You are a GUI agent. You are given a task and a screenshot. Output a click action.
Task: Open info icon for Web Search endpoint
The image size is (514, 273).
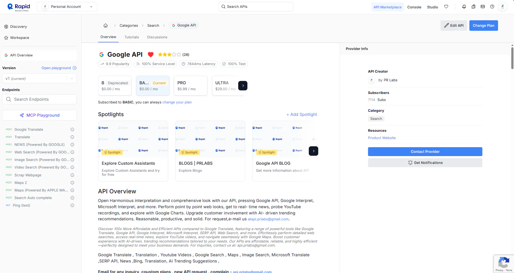pyautogui.click(x=72, y=152)
